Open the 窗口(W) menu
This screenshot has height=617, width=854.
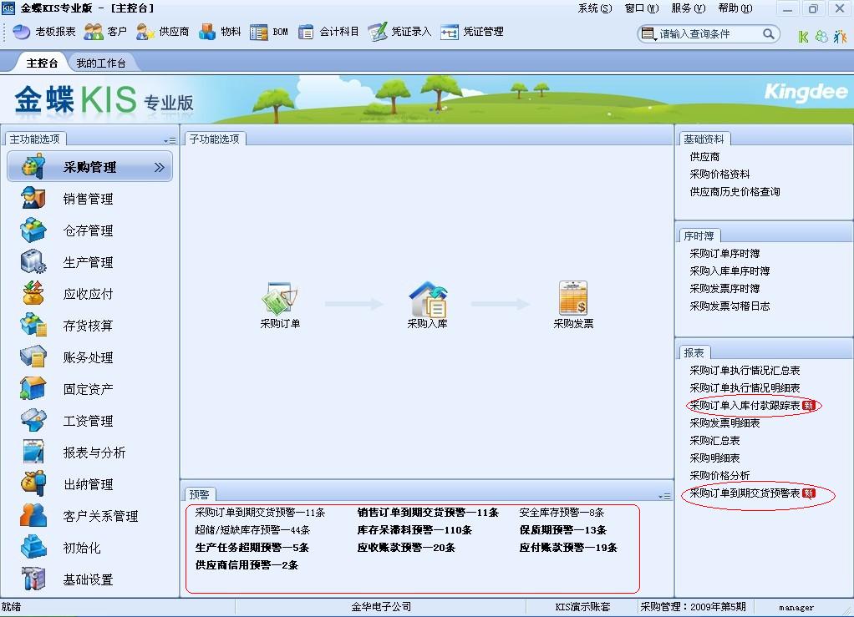click(x=642, y=8)
